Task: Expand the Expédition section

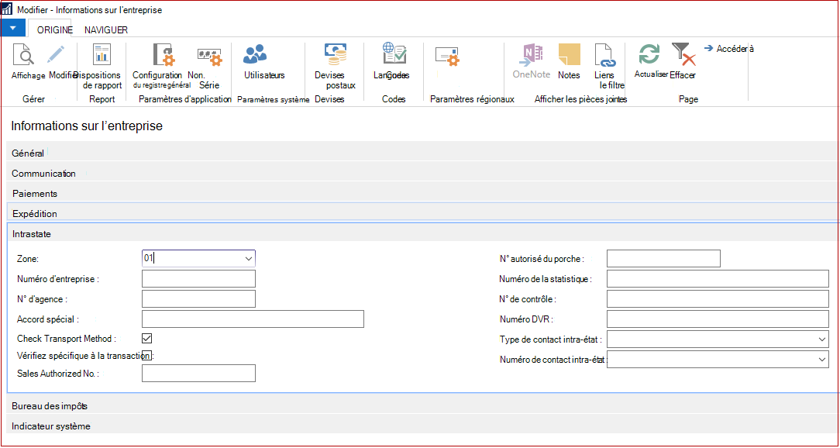Action: click(x=422, y=213)
